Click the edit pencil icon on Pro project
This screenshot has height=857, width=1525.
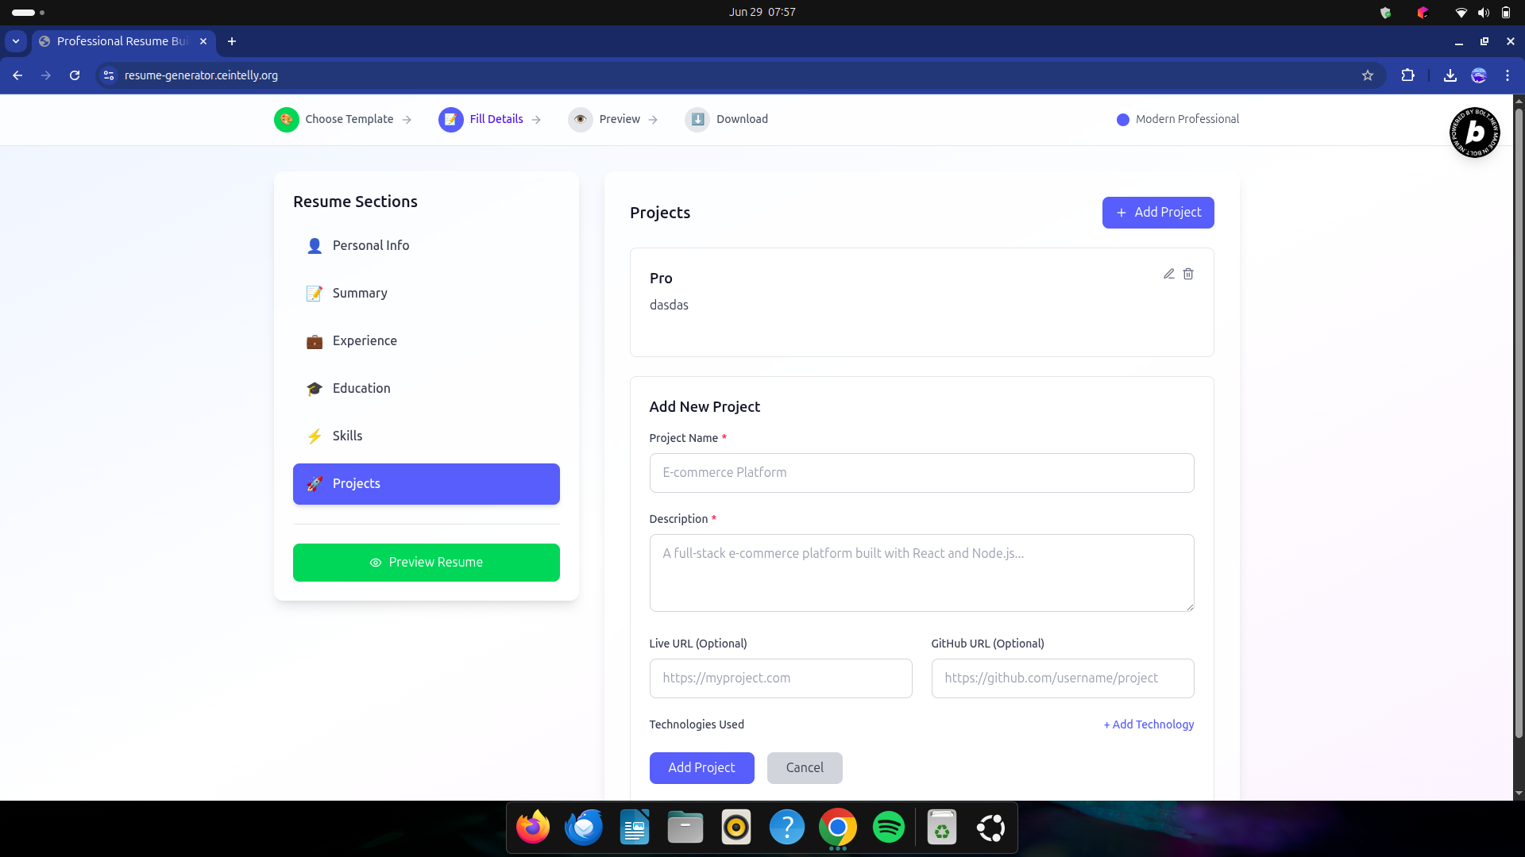pyautogui.click(x=1168, y=274)
